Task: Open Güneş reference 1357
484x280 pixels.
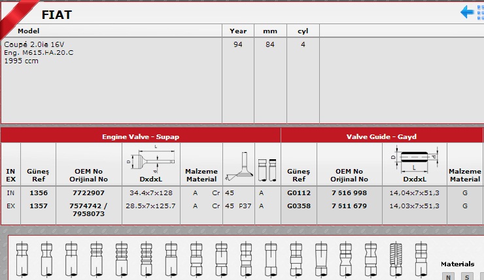Action: (x=38, y=206)
